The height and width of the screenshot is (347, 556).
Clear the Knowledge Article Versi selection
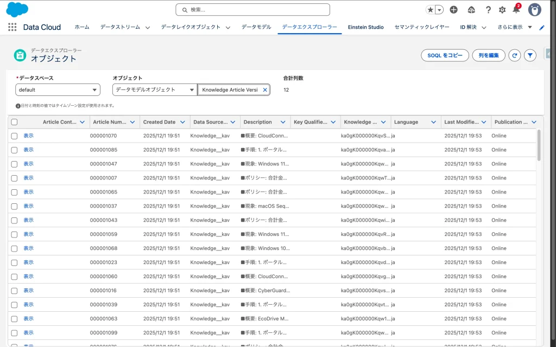(265, 90)
